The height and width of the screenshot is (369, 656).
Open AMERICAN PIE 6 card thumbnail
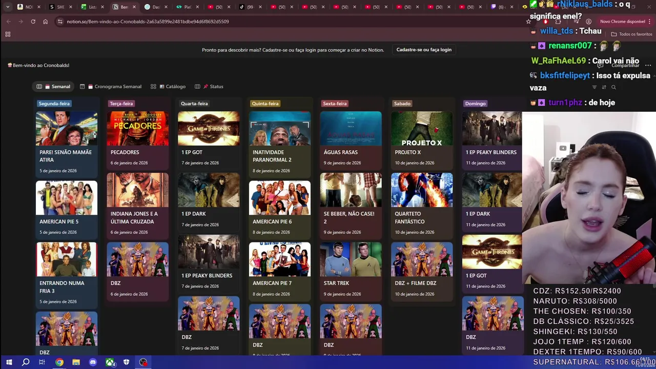280,198
